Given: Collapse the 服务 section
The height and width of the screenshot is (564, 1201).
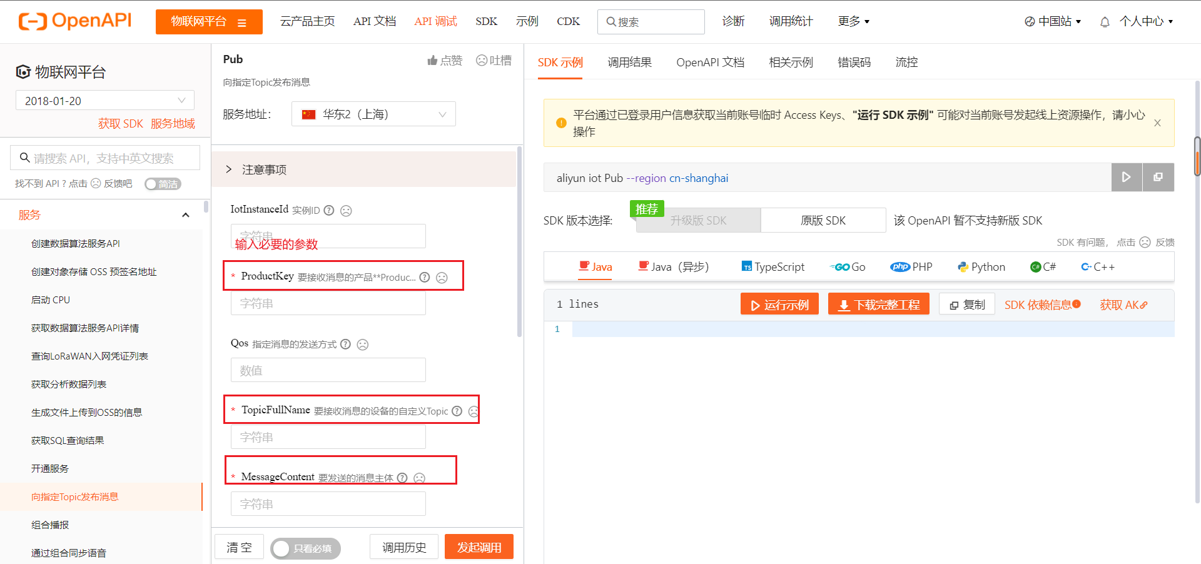Looking at the screenshot, I should coord(185,215).
